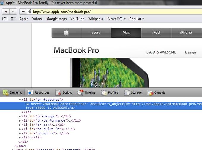202x150 pixels.
Task: Click the Elements panel icon
Action: pyautogui.click(x=6, y=92)
